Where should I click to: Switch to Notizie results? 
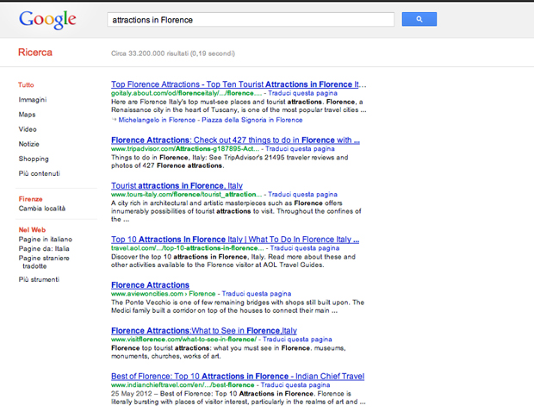pos(29,144)
